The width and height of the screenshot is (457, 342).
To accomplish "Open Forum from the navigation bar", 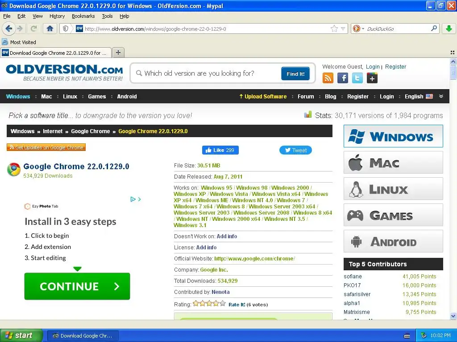I will [x=306, y=96].
